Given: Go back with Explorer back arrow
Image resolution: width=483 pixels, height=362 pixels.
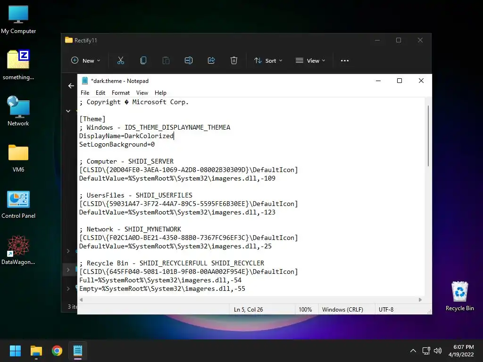Looking at the screenshot, I should [x=71, y=86].
